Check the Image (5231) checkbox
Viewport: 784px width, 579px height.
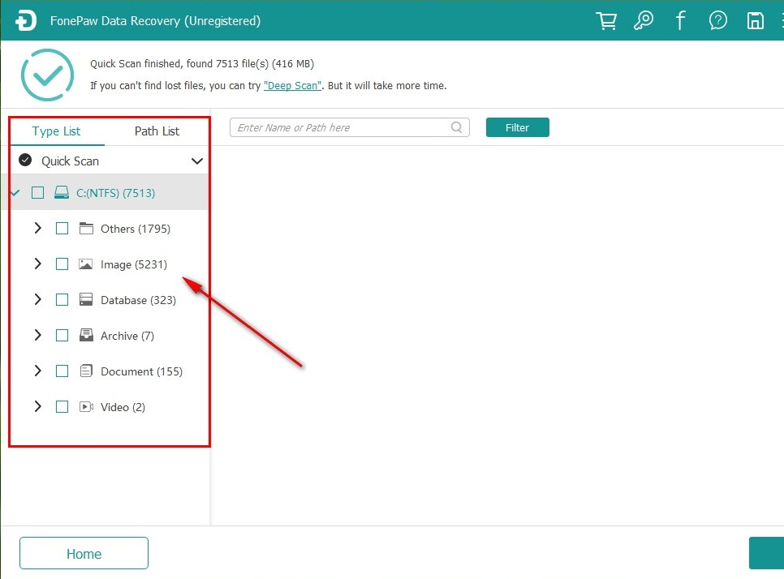coord(62,264)
